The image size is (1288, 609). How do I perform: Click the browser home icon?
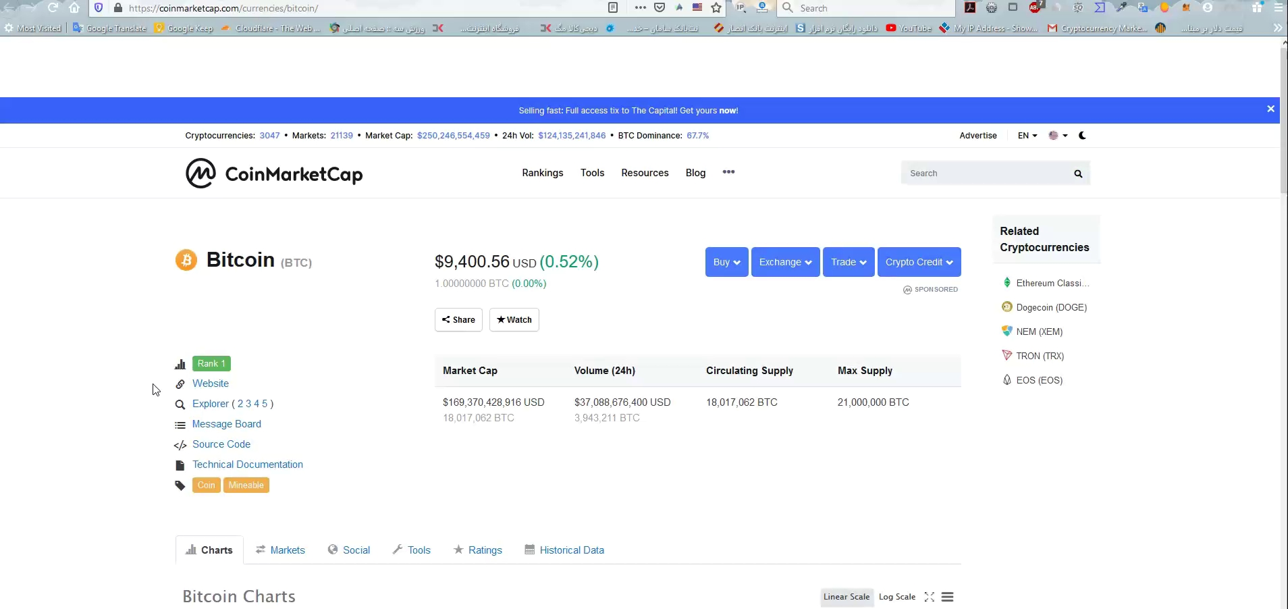74,8
